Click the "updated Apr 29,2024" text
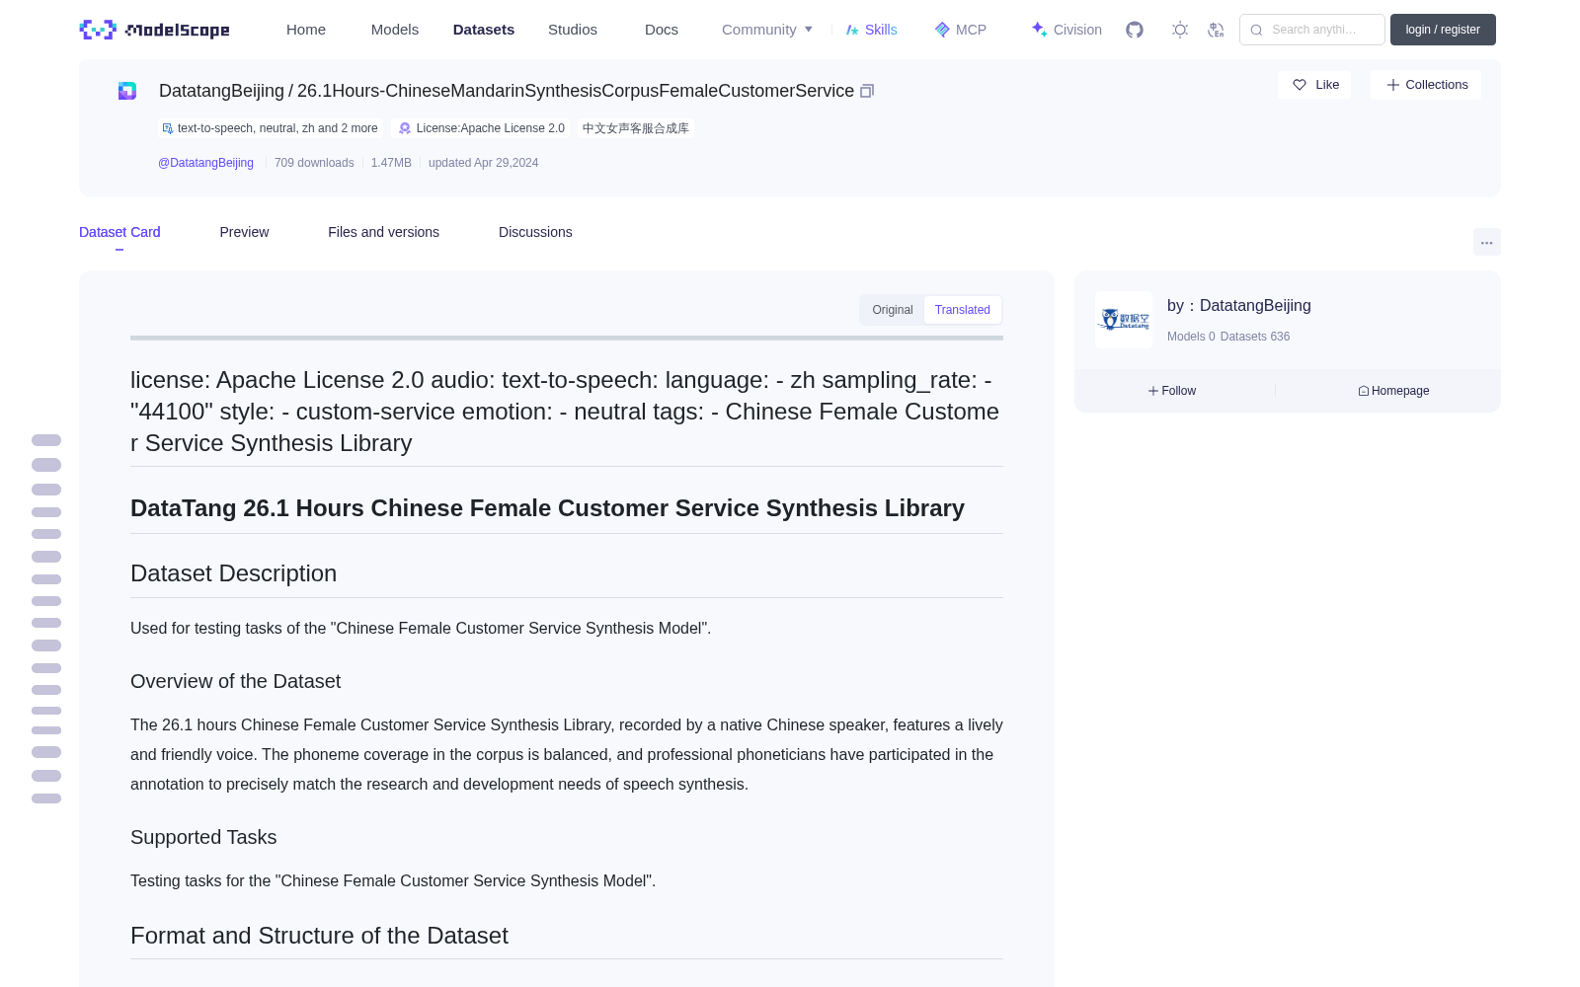The height and width of the screenshot is (987, 1580). click(483, 163)
